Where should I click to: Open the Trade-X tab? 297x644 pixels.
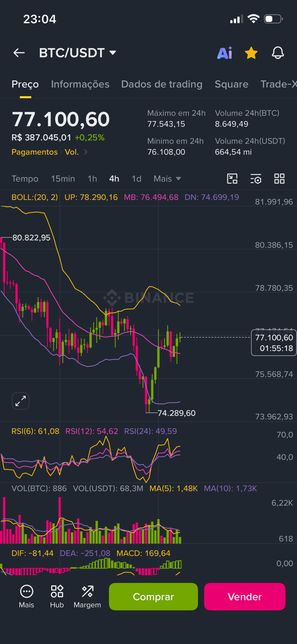tap(278, 84)
